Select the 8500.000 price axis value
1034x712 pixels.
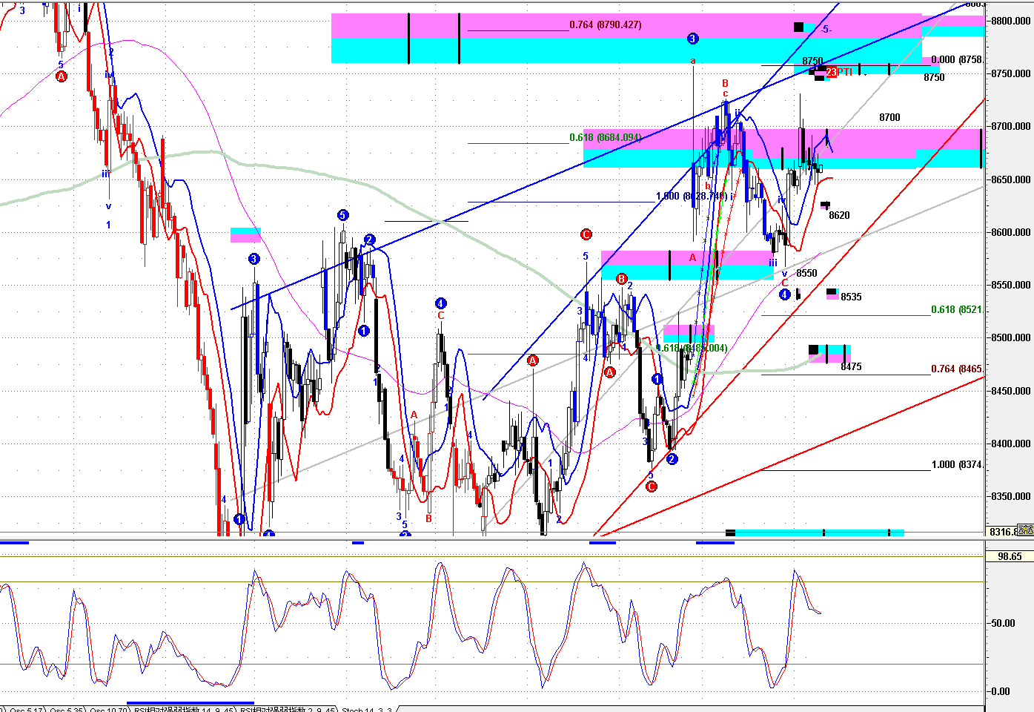(1011, 337)
